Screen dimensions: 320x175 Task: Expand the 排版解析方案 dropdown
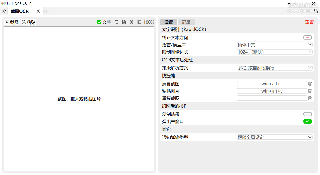point(275,67)
